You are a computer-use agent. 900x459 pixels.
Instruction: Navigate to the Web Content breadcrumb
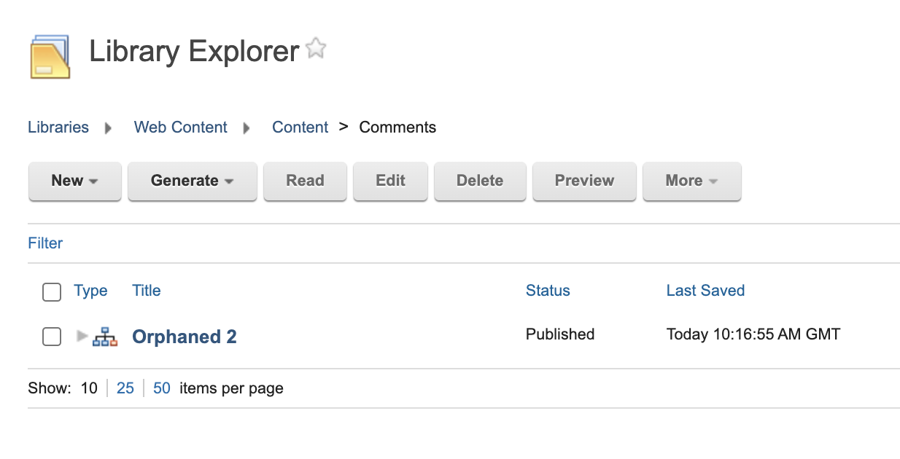point(180,127)
